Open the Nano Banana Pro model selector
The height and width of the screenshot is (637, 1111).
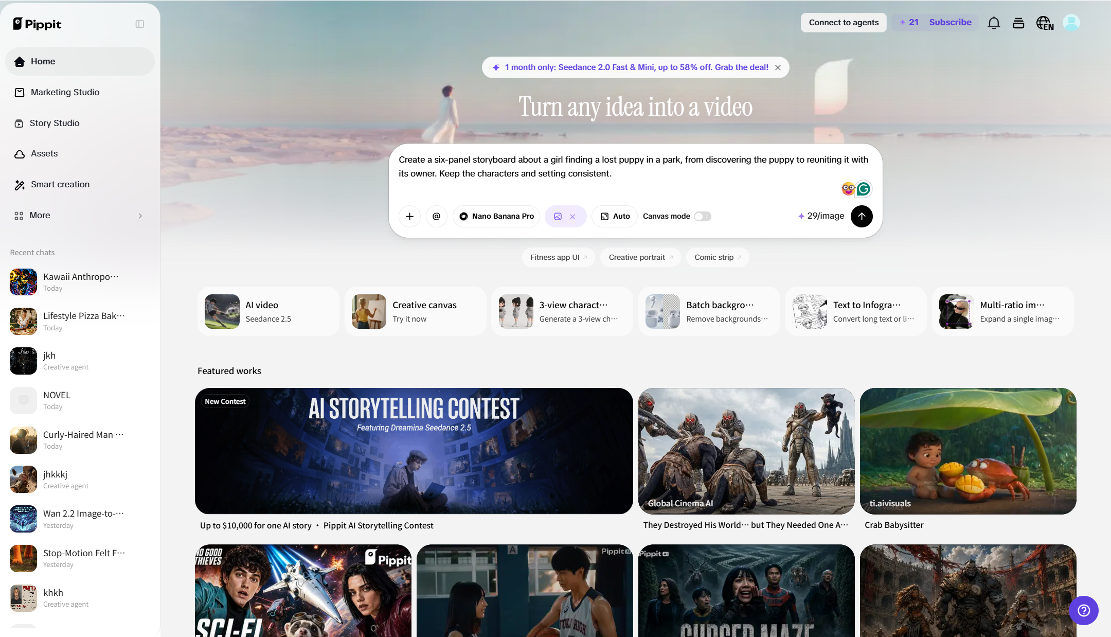[x=496, y=216]
